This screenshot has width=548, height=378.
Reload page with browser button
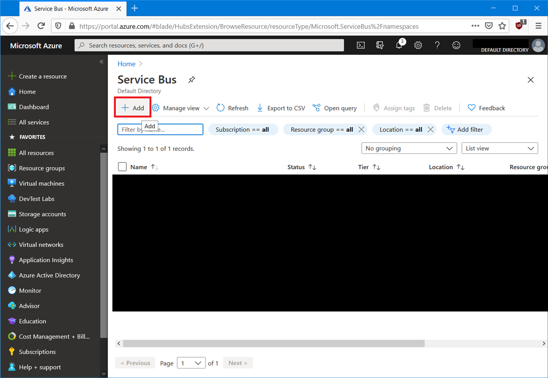[x=41, y=26]
